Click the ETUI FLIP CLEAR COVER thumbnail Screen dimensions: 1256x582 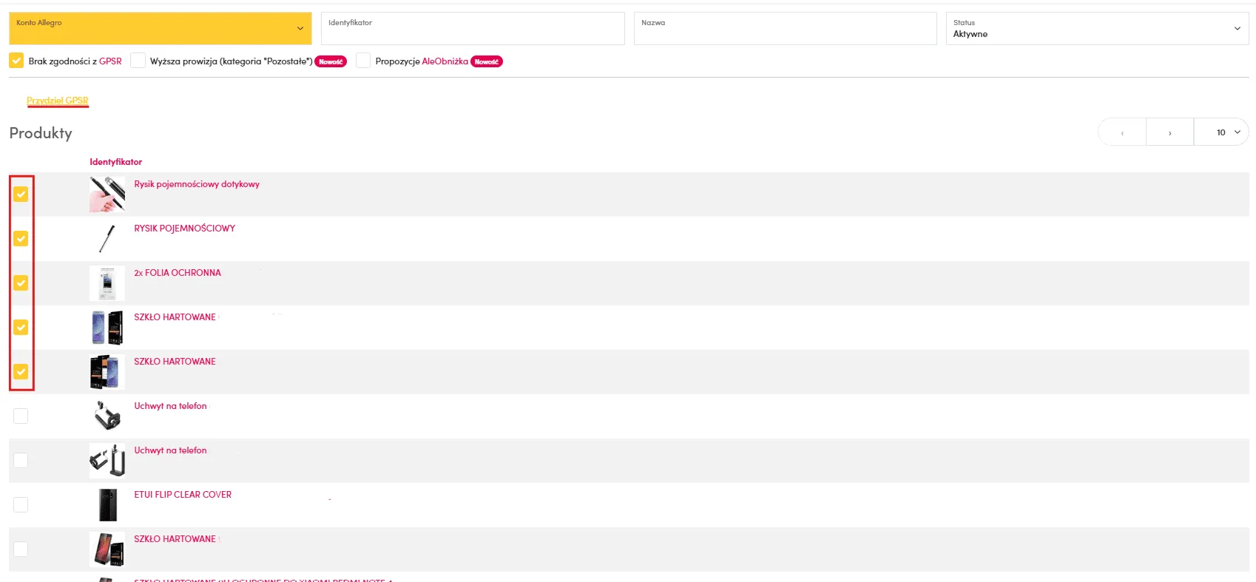(x=107, y=505)
